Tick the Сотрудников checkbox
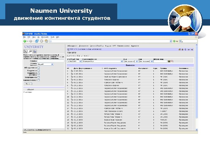Viewport: 210px width, 157px height. (x=39, y=77)
